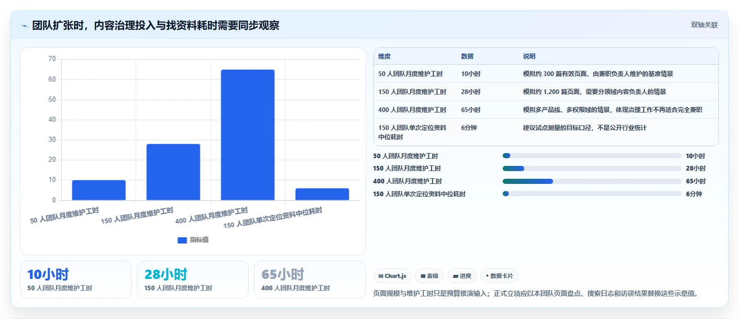Click description starting 模拟约 1,200 篇页面
The height and width of the screenshot is (319, 739).
594,92
